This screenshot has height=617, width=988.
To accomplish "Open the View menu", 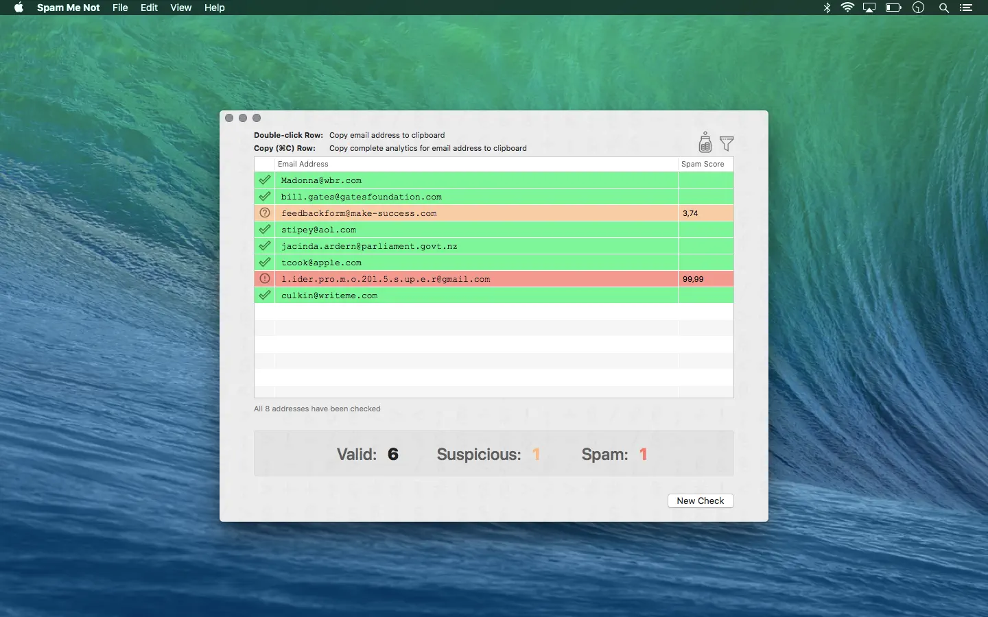I will click(x=181, y=8).
